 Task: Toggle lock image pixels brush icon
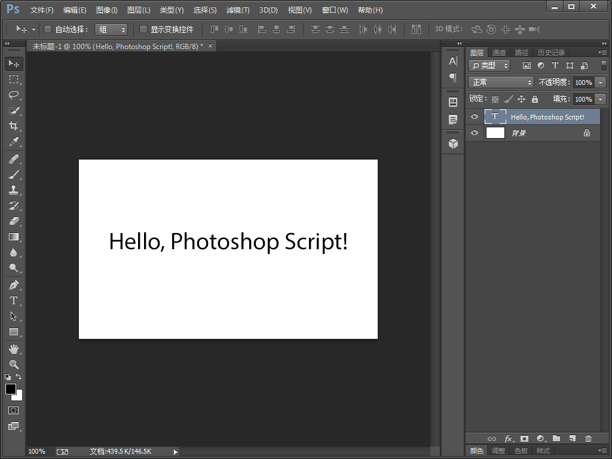tap(508, 99)
